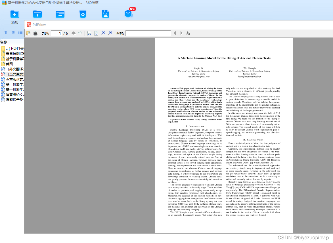Click the extract-to folder icon with up arrow
This screenshot has width=333, height=243.
point(37,14)
